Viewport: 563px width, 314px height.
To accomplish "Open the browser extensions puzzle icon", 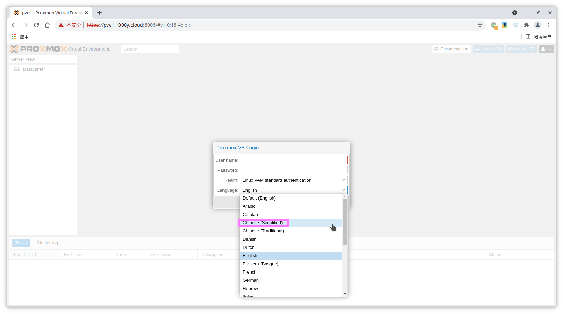I will click(526, 25).
